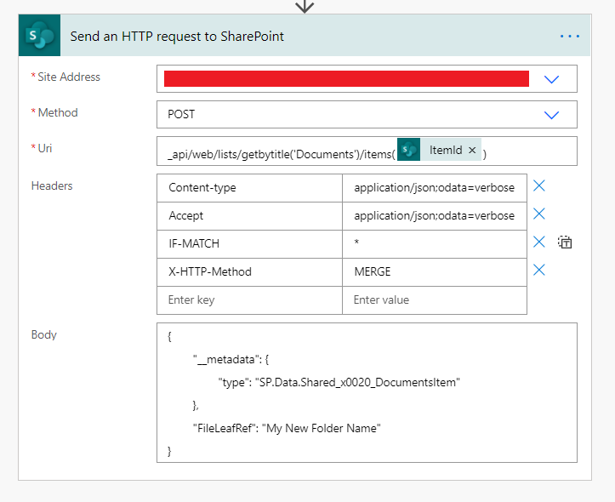Viewport: 615px width, 502px height.
Task: Click the 'FileLeafRef' line in Body
Action: coord(287,428)
